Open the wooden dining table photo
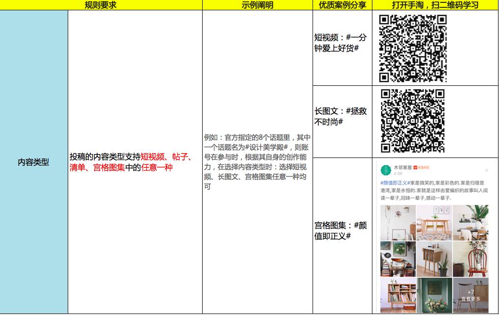The height and width of the screenshot is (315, 499). [x=434, y=222]
